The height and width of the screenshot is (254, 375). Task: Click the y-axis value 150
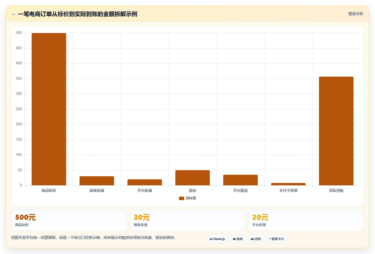[x=19, y=140]
